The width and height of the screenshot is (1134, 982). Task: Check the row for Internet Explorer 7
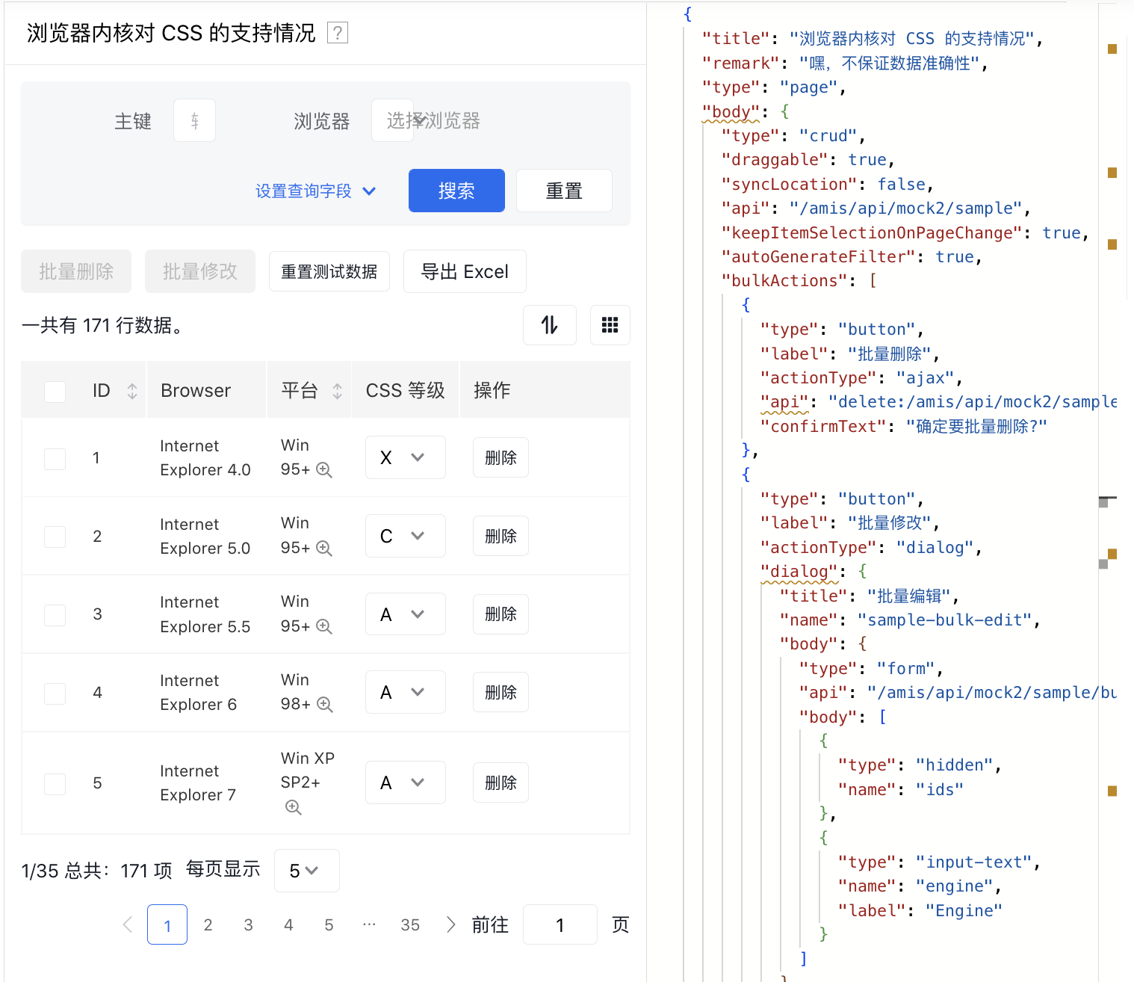pos(55,784)
